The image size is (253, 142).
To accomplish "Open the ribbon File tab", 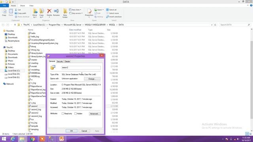I will [4, 6].
